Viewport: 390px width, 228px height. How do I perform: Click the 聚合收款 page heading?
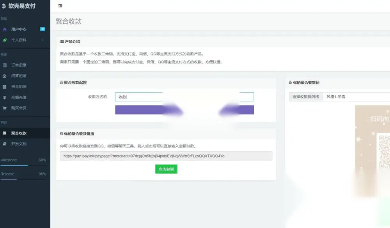coord(69,21)
